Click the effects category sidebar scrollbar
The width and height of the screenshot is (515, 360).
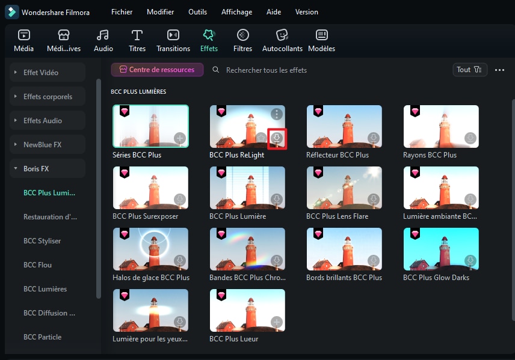pos(98,189)
